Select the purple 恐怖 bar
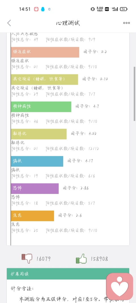Screen dimensions: 136x303 (x=35, y=188)
